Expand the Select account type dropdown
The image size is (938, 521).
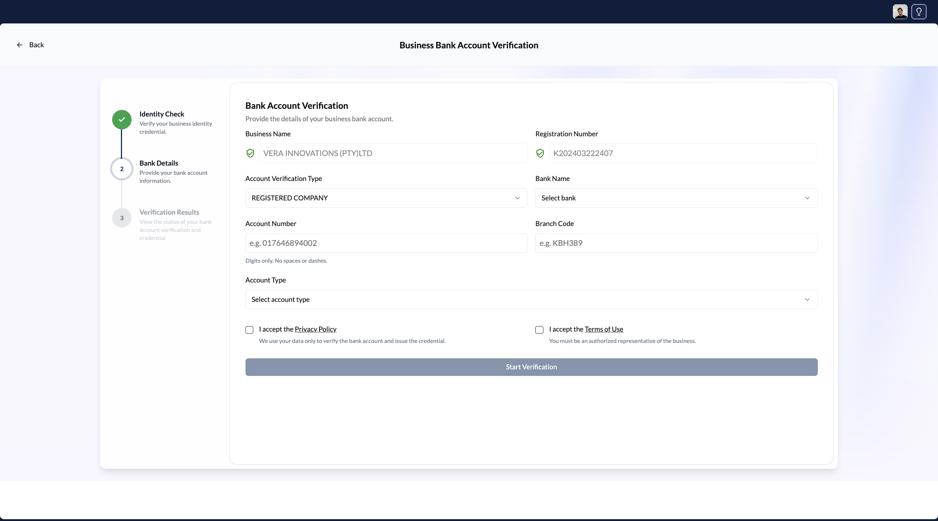[531, 299]
